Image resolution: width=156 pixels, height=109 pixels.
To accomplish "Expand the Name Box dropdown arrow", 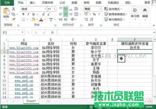I will pos(22,32).
